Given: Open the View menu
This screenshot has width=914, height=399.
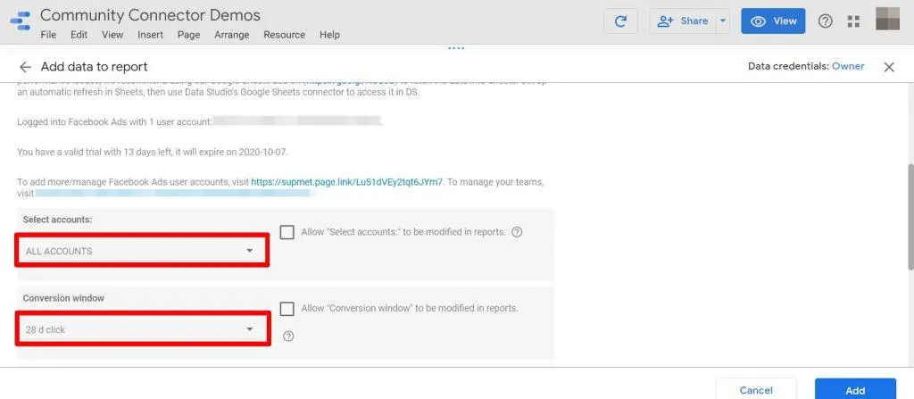Looking at the screenshot, I should (x=112, y=35).
